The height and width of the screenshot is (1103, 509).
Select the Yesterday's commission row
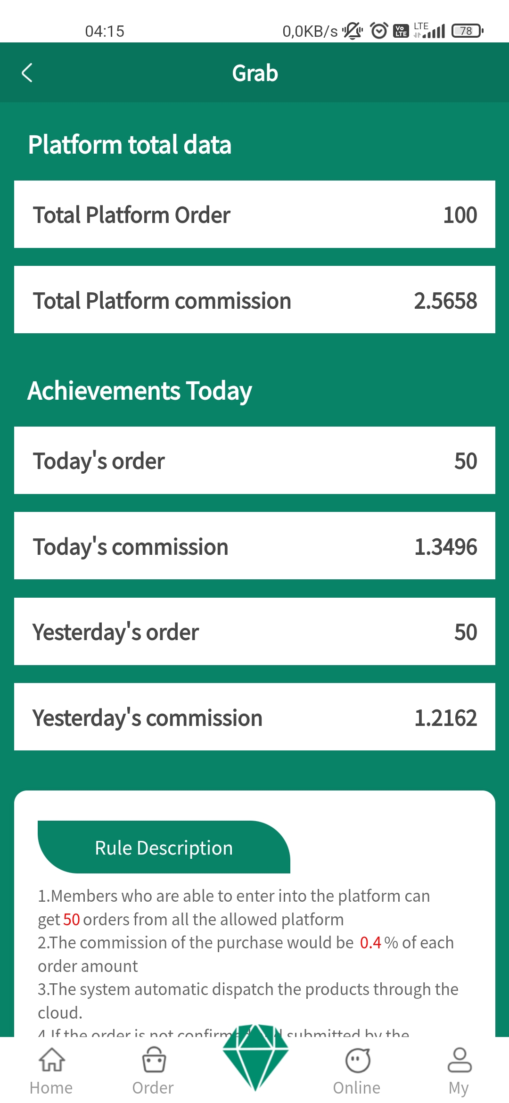254,717
